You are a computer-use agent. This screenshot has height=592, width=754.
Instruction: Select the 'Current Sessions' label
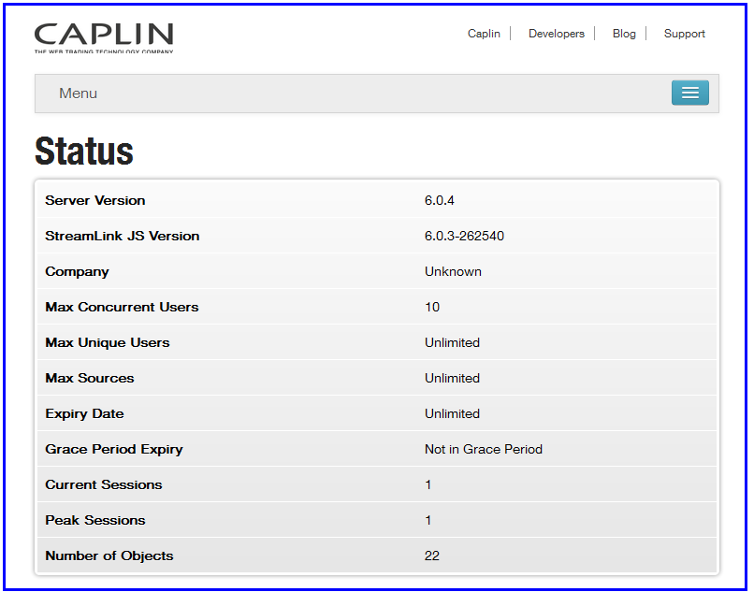tap(104, 484)
